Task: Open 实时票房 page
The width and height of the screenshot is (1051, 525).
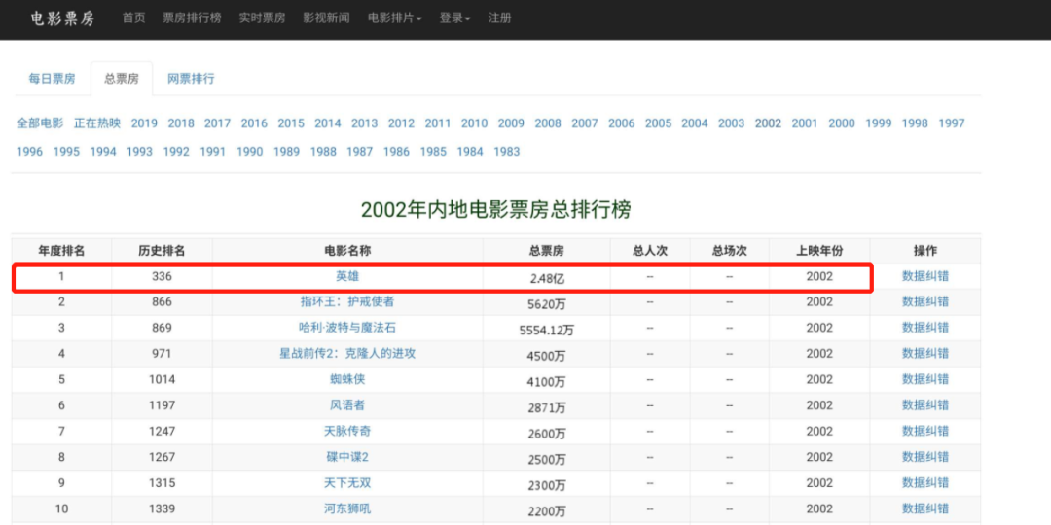Action: coord(262,18)
